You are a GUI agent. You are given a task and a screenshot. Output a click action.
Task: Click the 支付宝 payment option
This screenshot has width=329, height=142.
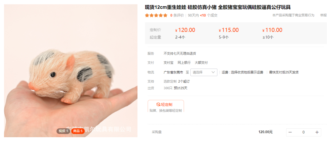(168, 63)
